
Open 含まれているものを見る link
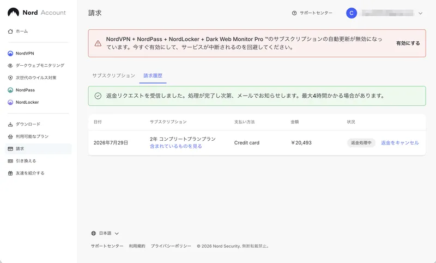(x=175, y=146)
